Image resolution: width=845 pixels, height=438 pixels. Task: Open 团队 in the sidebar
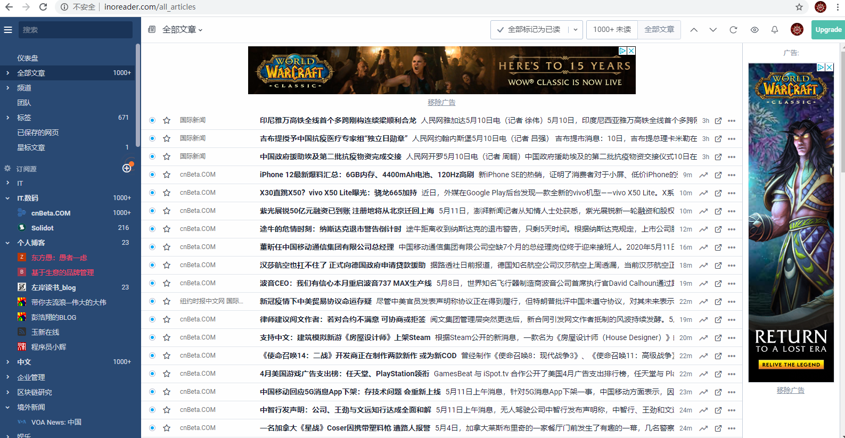(x=24, y=103)
